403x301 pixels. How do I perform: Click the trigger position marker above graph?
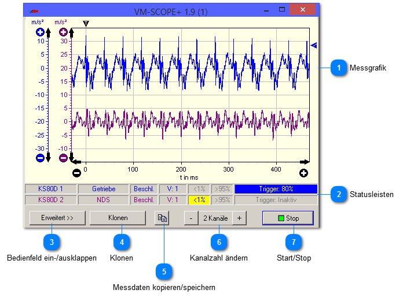click(86, 24)
